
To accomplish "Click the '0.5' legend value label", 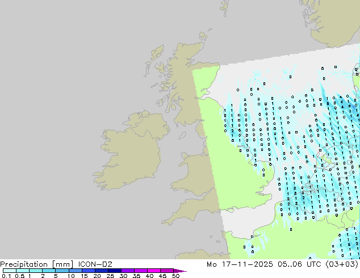I will pyautogui.click(x=20, y=276).
